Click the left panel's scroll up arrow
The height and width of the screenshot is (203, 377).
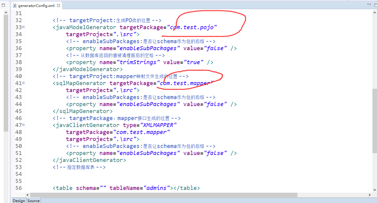pyautogui.click(x=6, y=12)
